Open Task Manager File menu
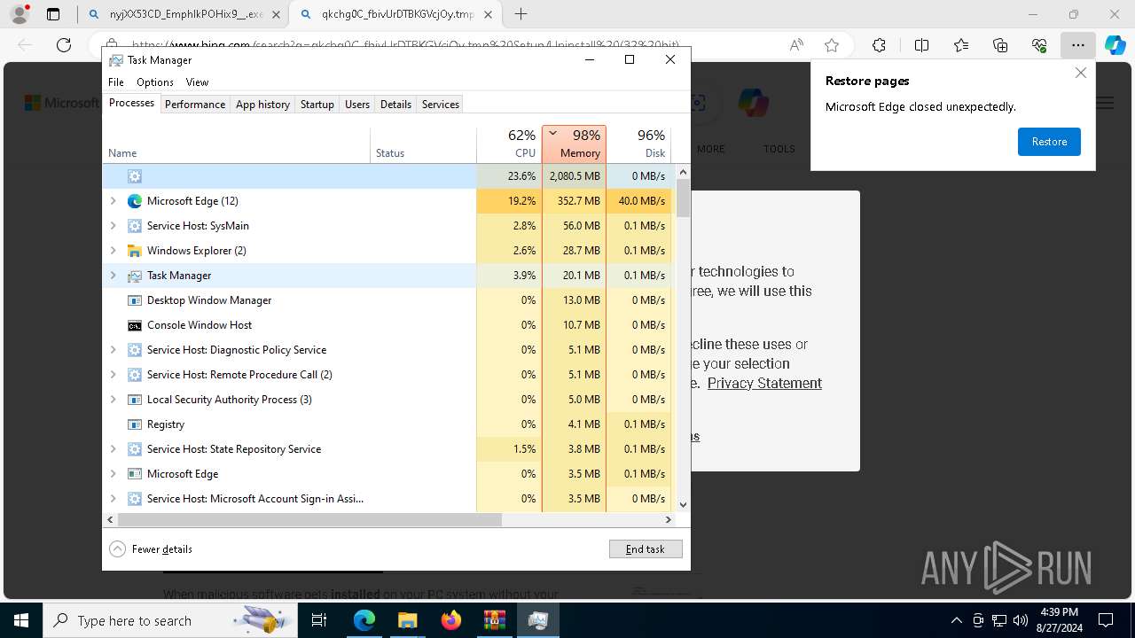1135x638 pixels. pos(116,82)
